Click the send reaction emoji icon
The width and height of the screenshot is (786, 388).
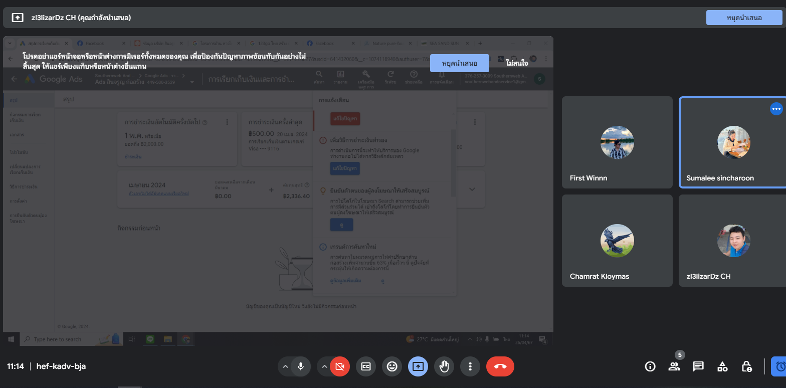[392, 366]
